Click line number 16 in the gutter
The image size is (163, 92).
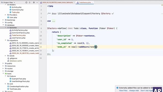coord(40,58)
